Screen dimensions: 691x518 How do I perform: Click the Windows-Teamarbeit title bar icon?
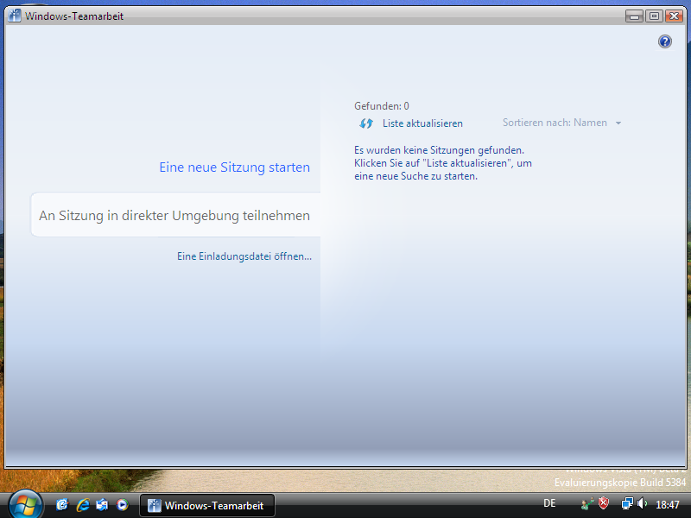pyautogui.click(x=15, y=16)
